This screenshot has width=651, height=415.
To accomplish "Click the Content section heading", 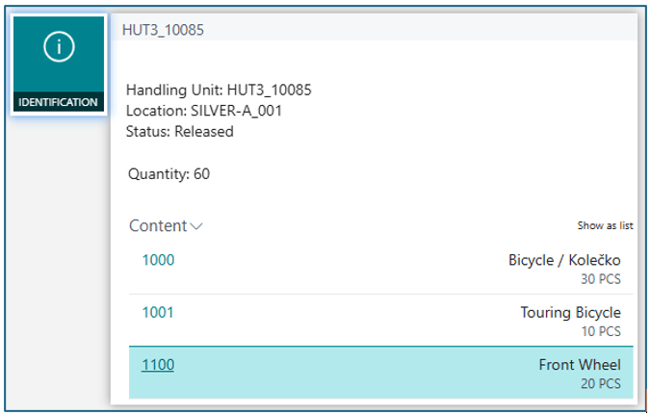I will (x=158, y=226).
